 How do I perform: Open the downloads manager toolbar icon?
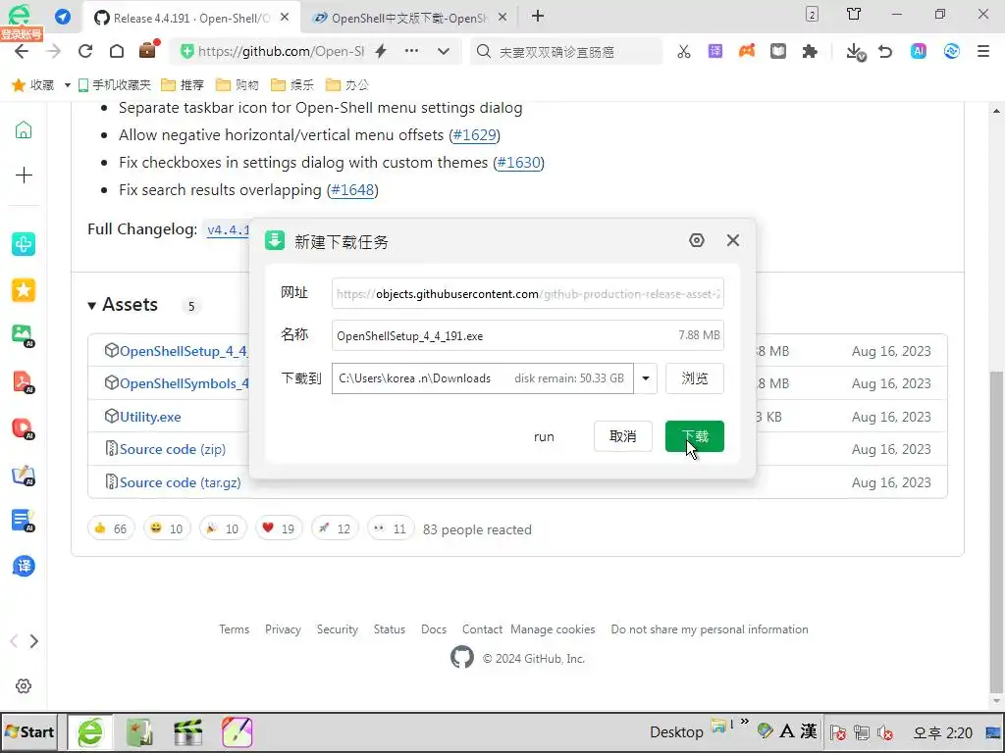[x=856, y=52]
